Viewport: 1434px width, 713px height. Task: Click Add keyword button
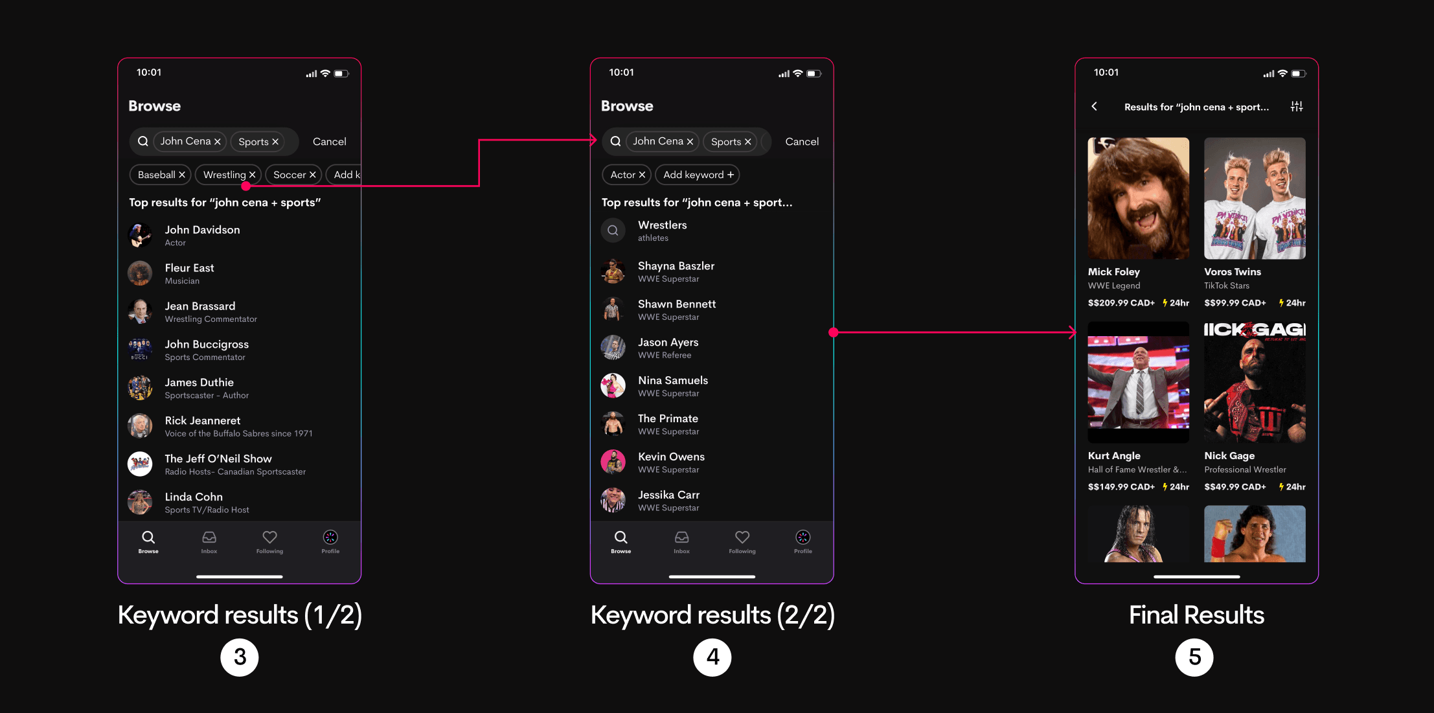pyautogui.click(x=696, y=175)
